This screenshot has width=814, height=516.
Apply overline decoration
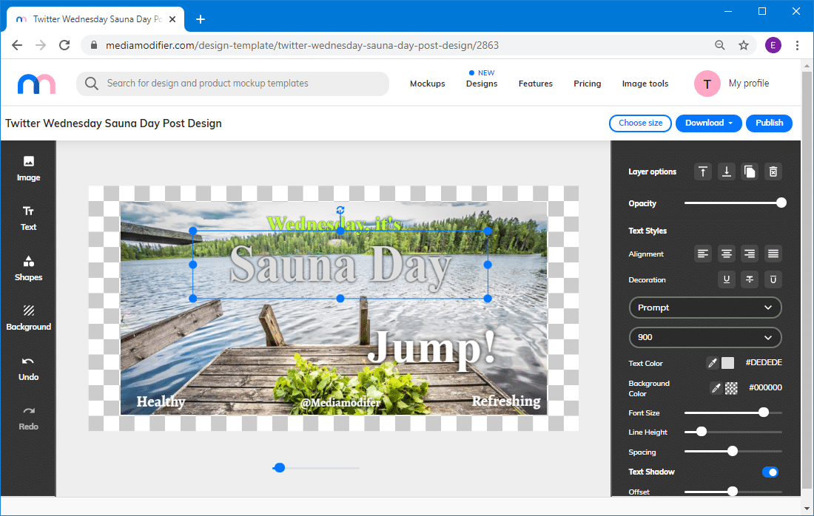click(773, 279)
